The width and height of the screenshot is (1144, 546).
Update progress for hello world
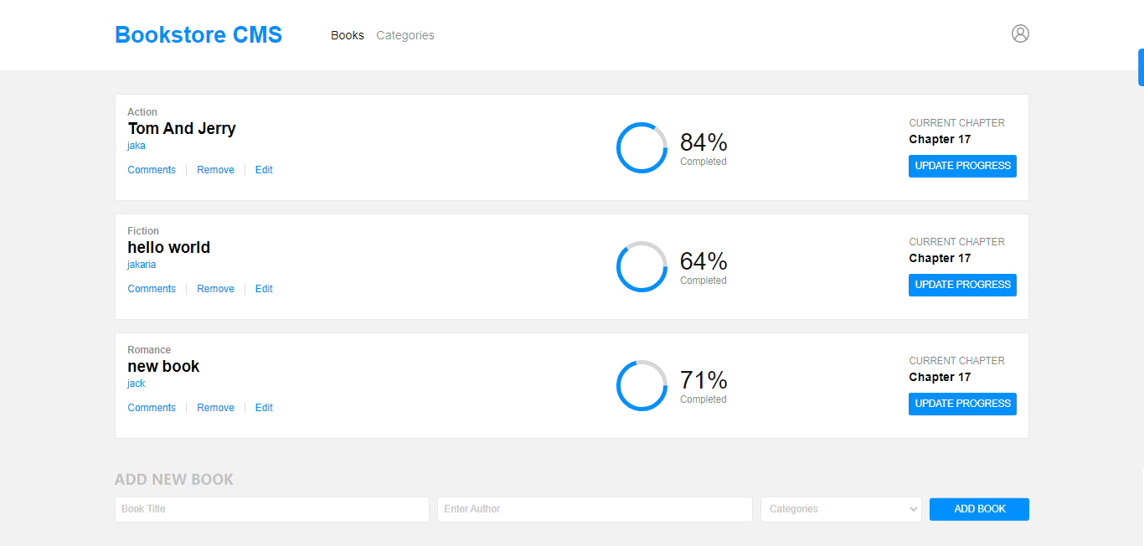coord(962,285)
